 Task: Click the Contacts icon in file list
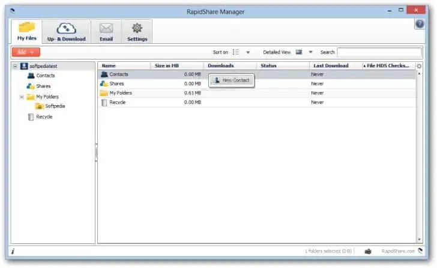[x=104, y=74]
